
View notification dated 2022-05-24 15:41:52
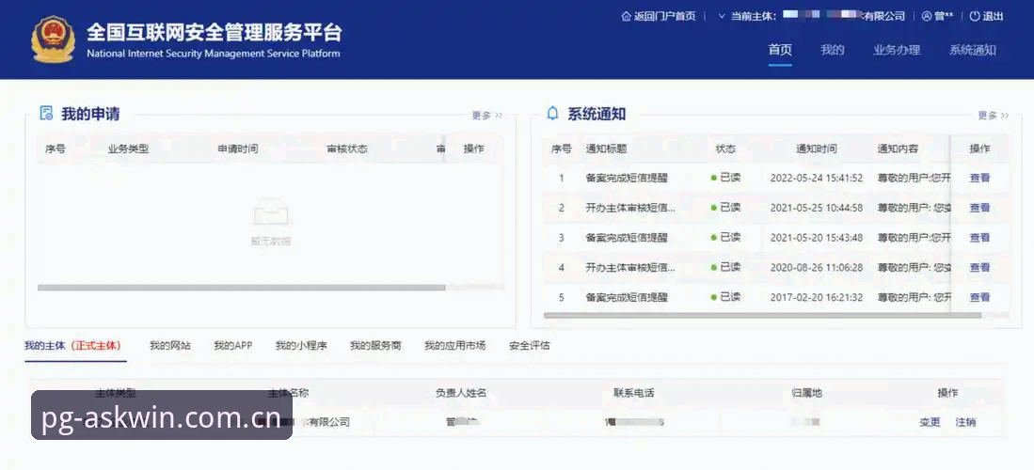[x=979, y=178]
